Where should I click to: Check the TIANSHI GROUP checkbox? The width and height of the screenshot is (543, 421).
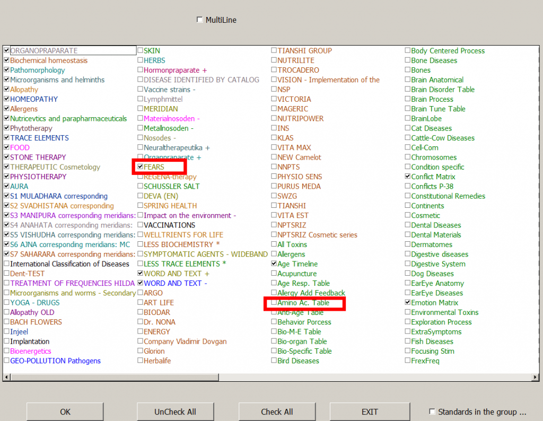tap(274, 50)
